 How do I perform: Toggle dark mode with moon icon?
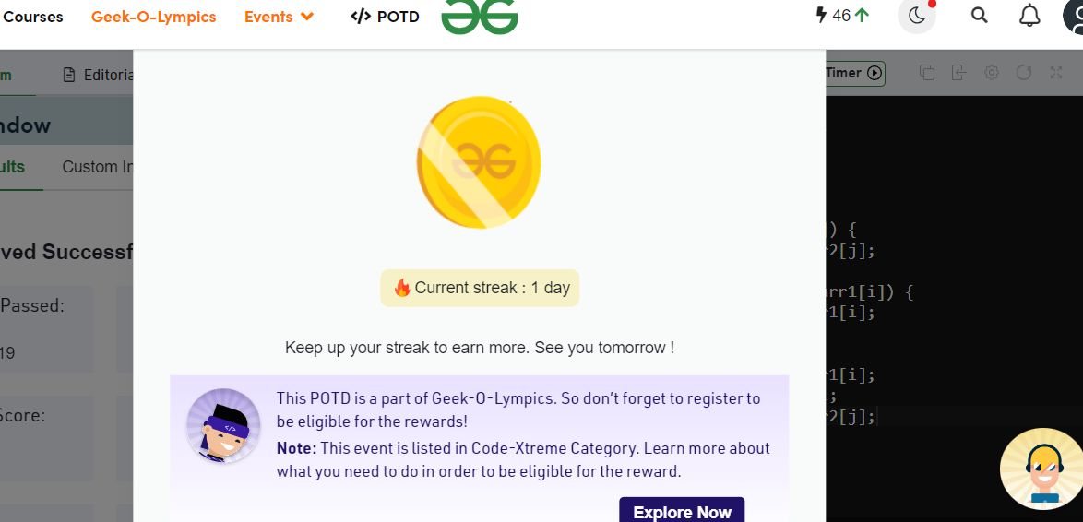917,15
